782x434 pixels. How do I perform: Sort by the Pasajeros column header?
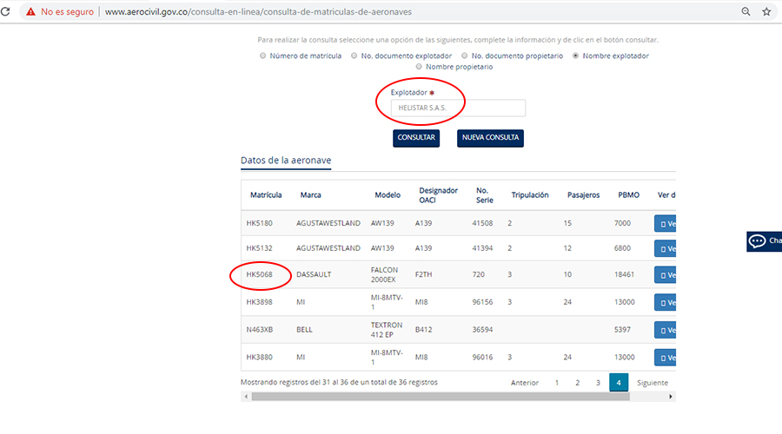pyautogui.click(x=584, y=194)
